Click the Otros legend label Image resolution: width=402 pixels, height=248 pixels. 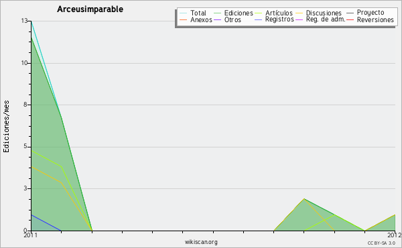232,19
